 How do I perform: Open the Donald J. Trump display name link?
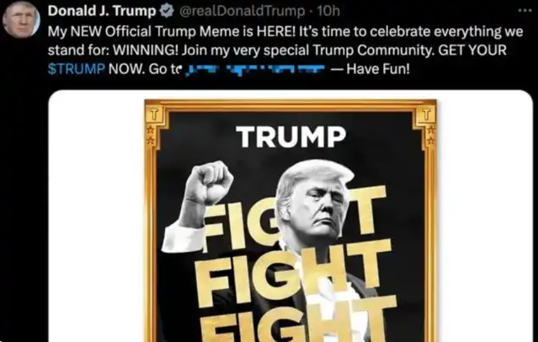tap(102, 11)
